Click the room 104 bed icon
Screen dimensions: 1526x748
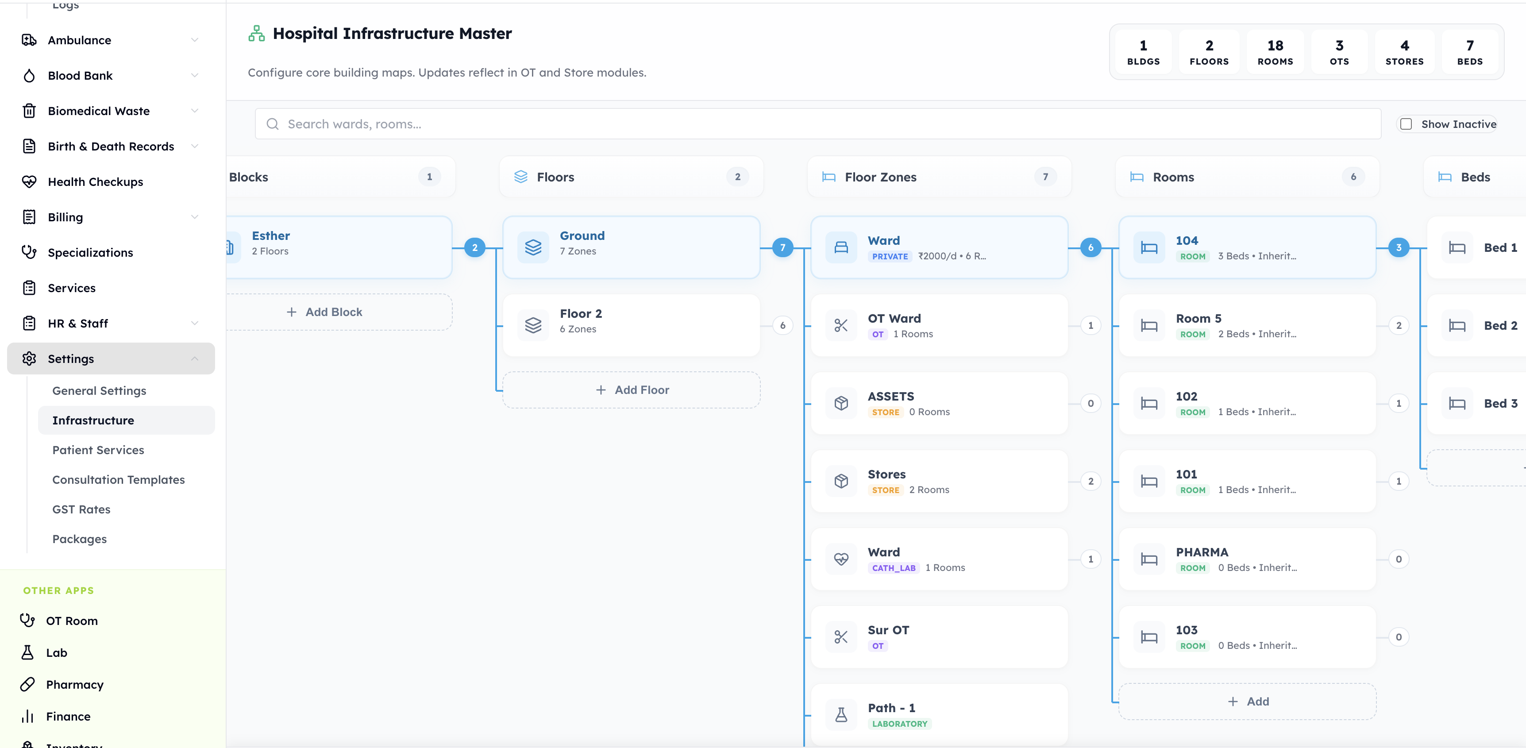point(1149,247)
